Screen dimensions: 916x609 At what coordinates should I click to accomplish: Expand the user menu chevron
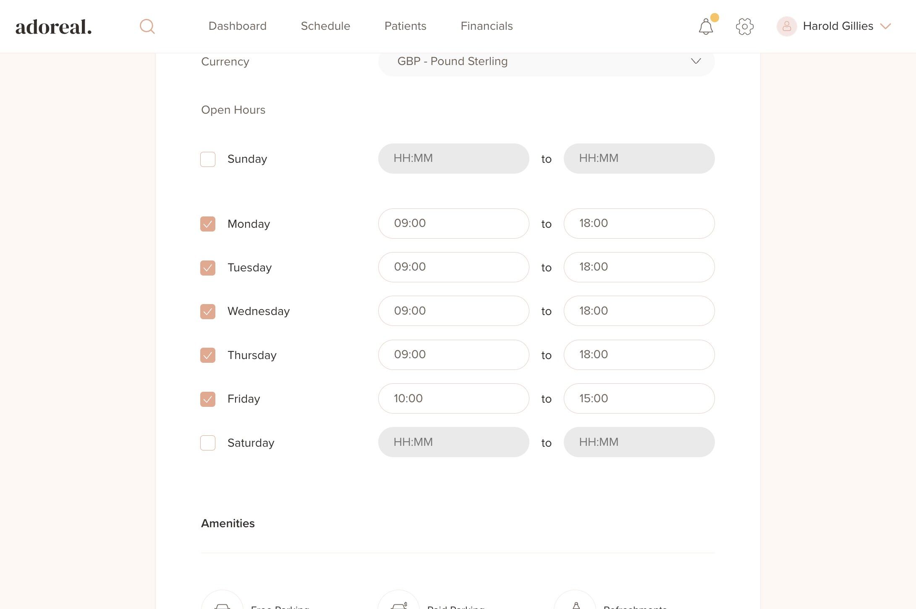885,26
